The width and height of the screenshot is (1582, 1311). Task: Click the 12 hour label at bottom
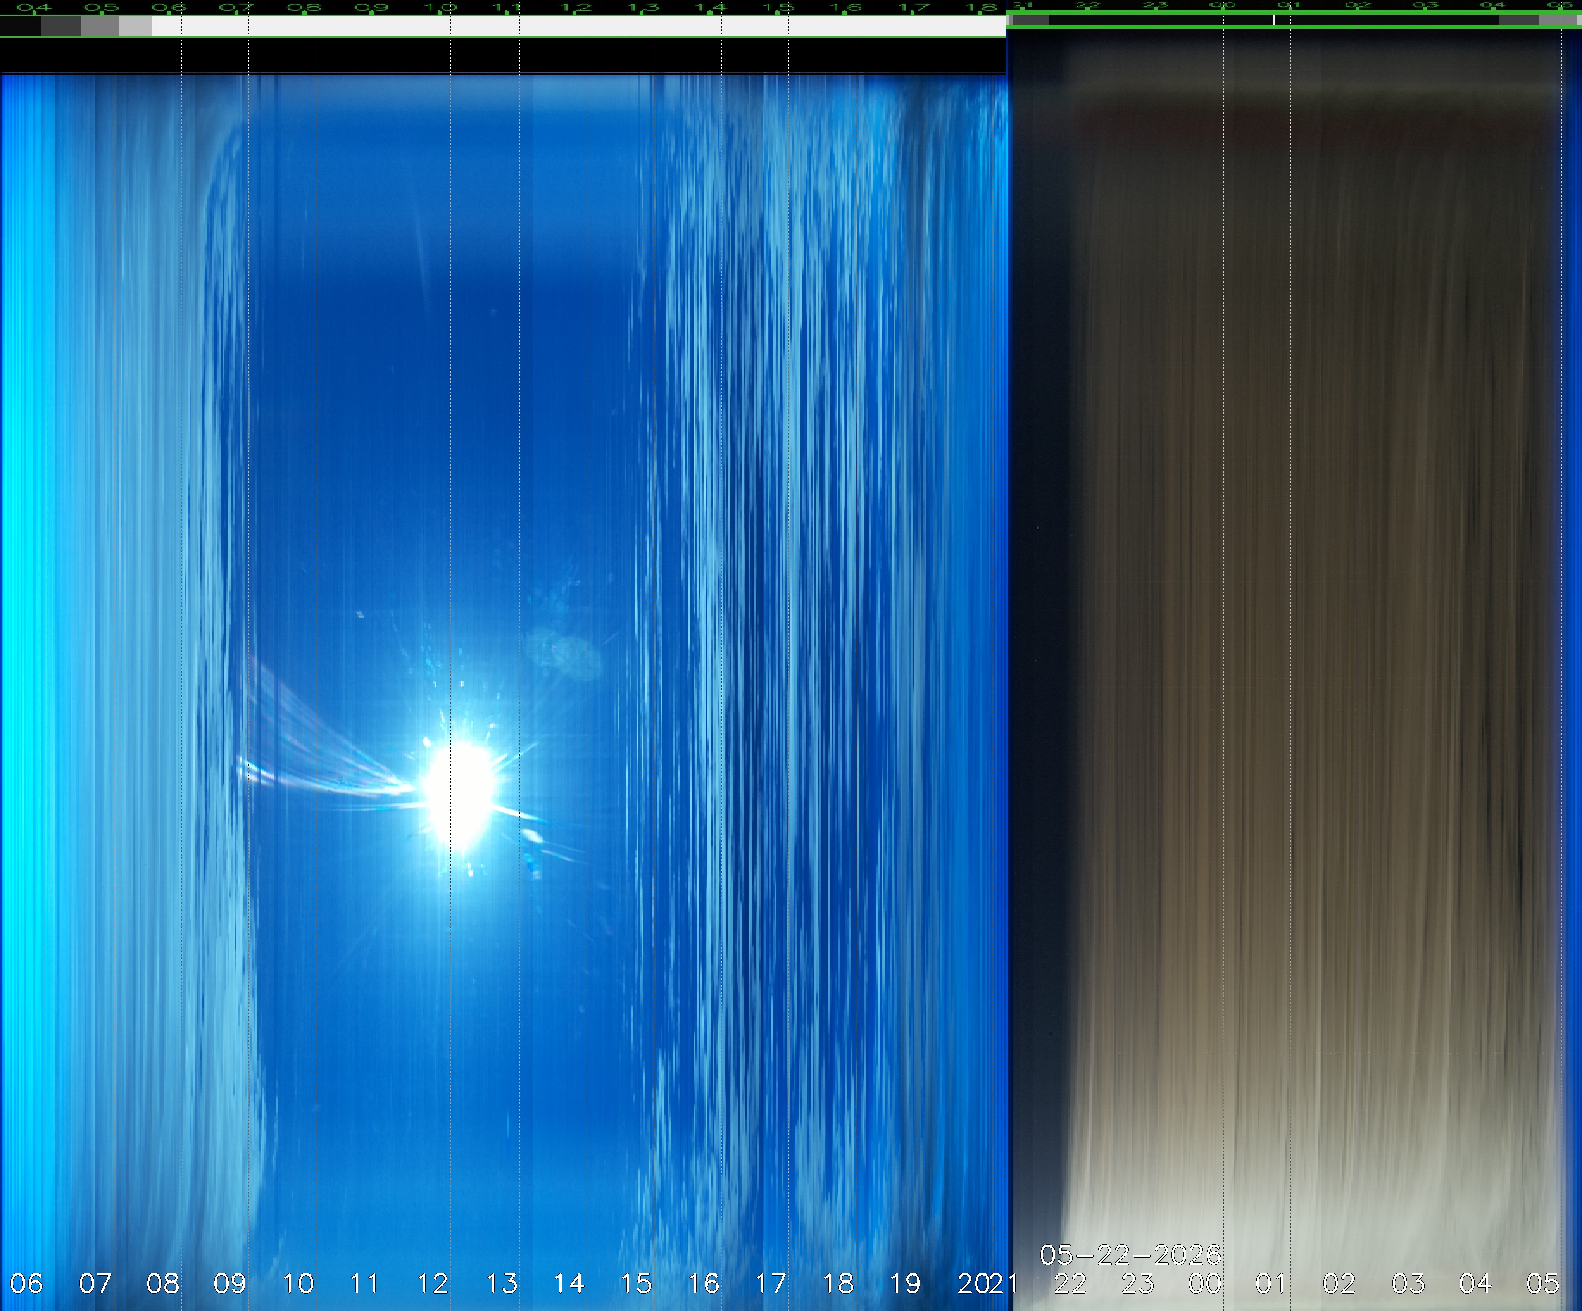433,1283
